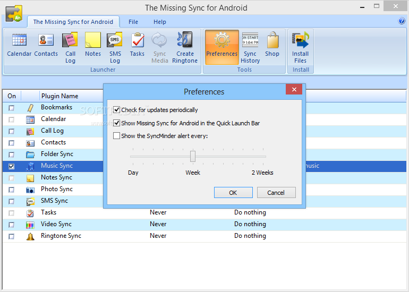409x292 pixels.
Task: Click the Bookmarks plugin pencil icon
Action: [x=30, y=108]
